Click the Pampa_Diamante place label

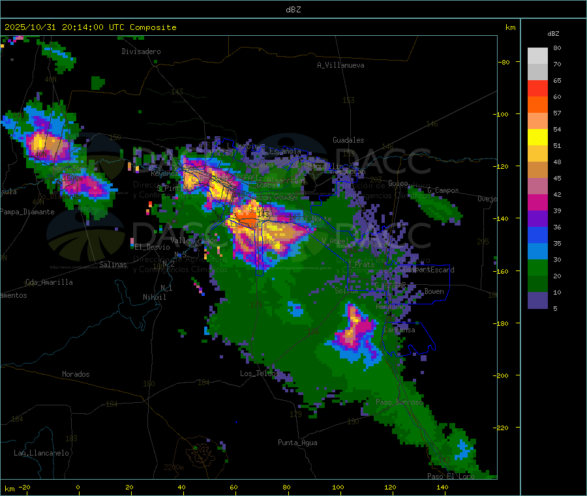(x=27, y=212)
